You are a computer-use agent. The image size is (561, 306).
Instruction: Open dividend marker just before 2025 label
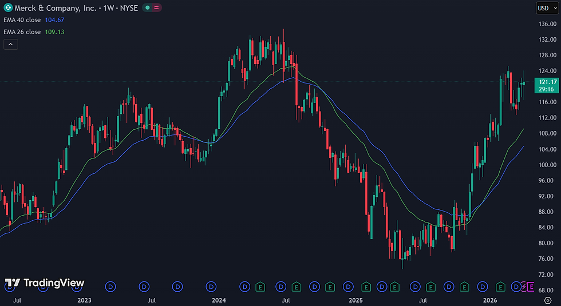[348, 287]
